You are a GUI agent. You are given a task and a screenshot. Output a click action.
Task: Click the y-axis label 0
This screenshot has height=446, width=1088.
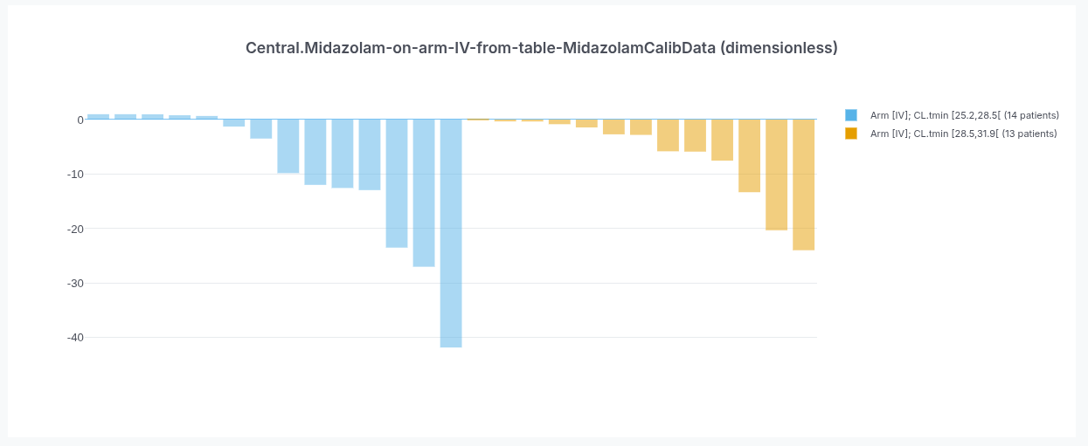click(x=80, y=120)
